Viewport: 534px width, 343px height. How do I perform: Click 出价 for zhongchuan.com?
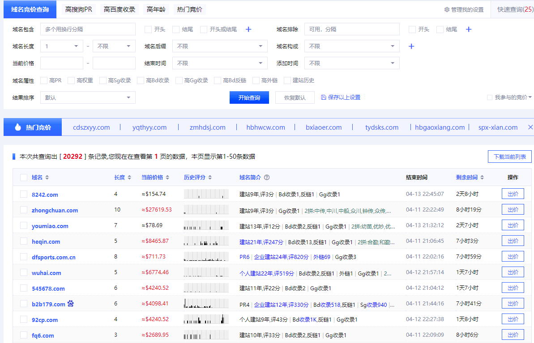click(x=513, y=210)
